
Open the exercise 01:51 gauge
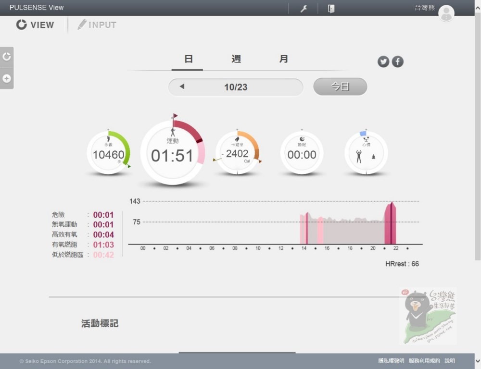click(x=172, y=152)
